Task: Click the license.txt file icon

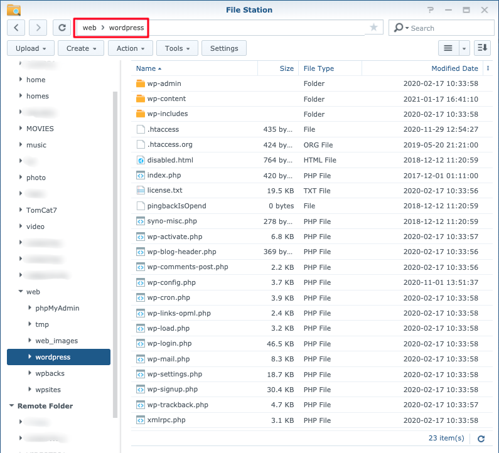Action: (x=141, y=190)
